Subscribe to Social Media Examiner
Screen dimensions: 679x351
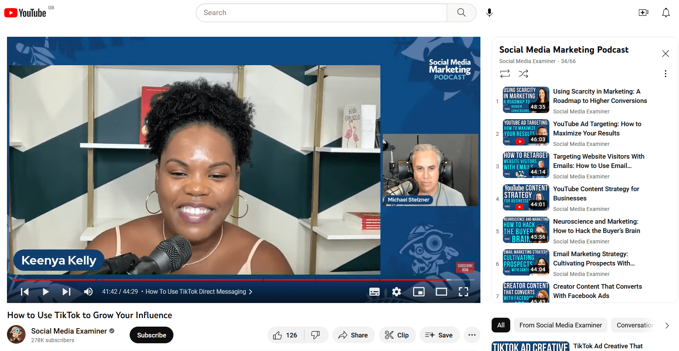tap(151, 335)
